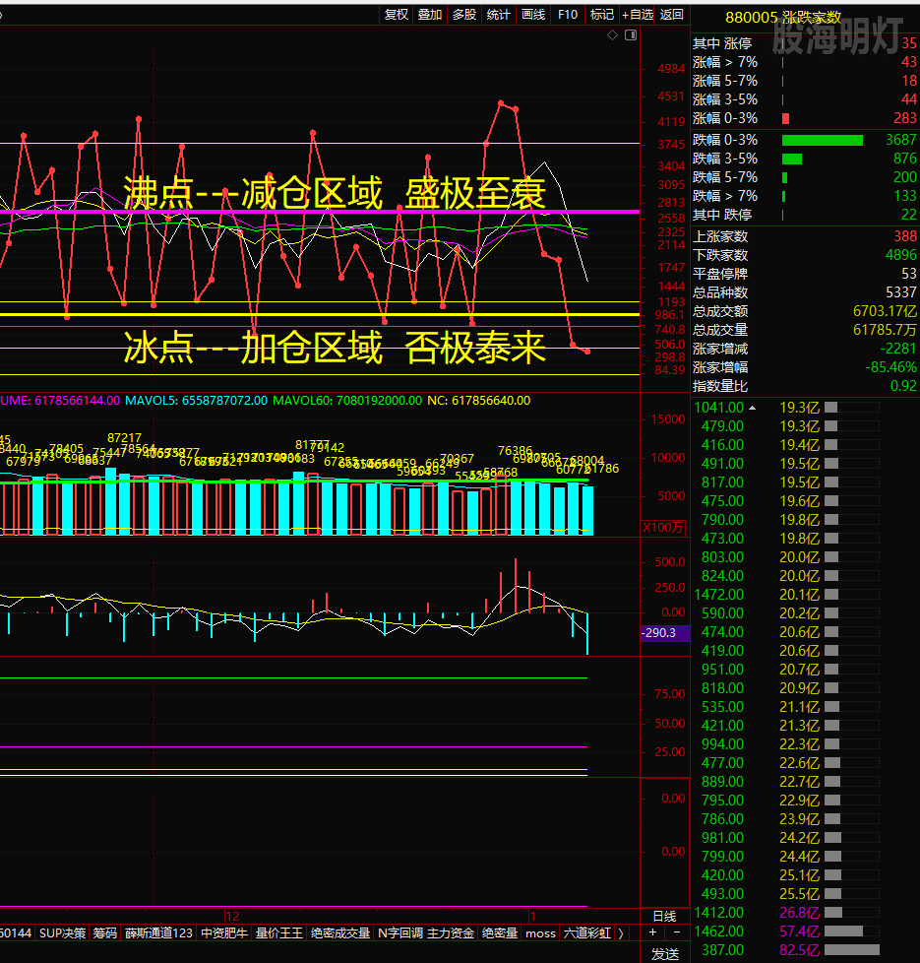This screenshot has width=920, height=963.
Task: Select the 1462.00 57.4亿 tick row
Action: point(805,931)
